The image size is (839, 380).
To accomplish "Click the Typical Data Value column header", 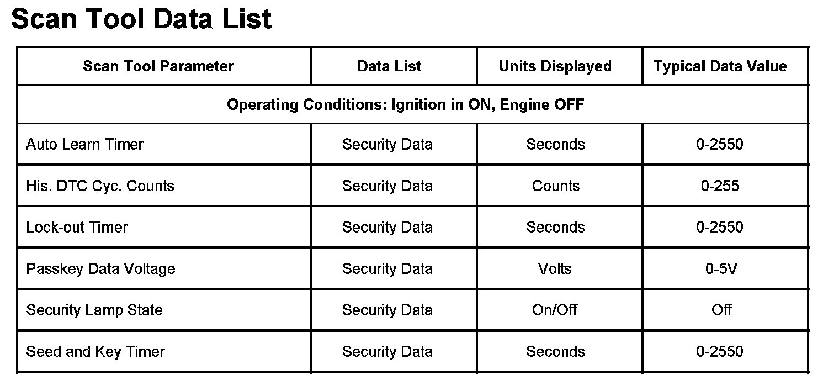I will click(x=720, y=66).
